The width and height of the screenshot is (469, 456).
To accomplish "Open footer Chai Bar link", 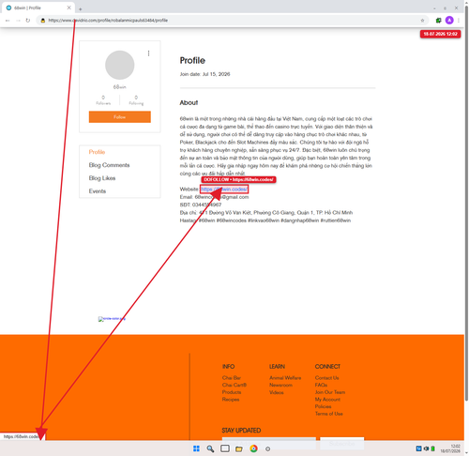I will [x=232, y=378].
